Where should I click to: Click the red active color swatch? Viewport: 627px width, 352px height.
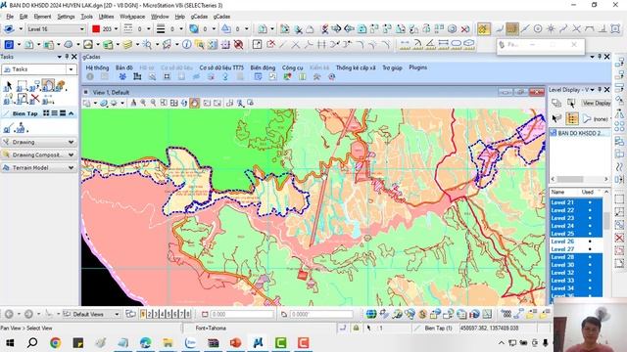pyautogui.click(x=96, y=28)
